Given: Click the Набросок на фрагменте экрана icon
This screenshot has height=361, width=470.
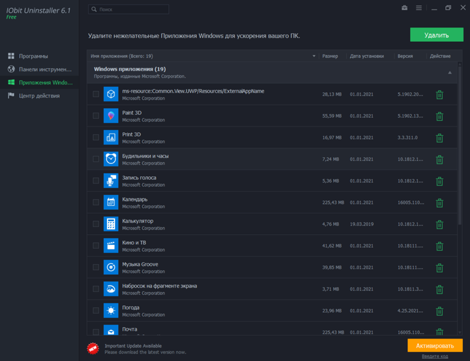Looking at the screenshot, I should coord(111,289).
